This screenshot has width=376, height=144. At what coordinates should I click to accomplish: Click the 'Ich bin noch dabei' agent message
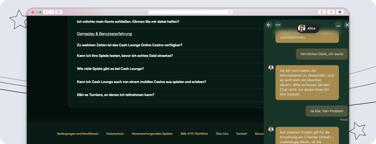click(307, 82)
